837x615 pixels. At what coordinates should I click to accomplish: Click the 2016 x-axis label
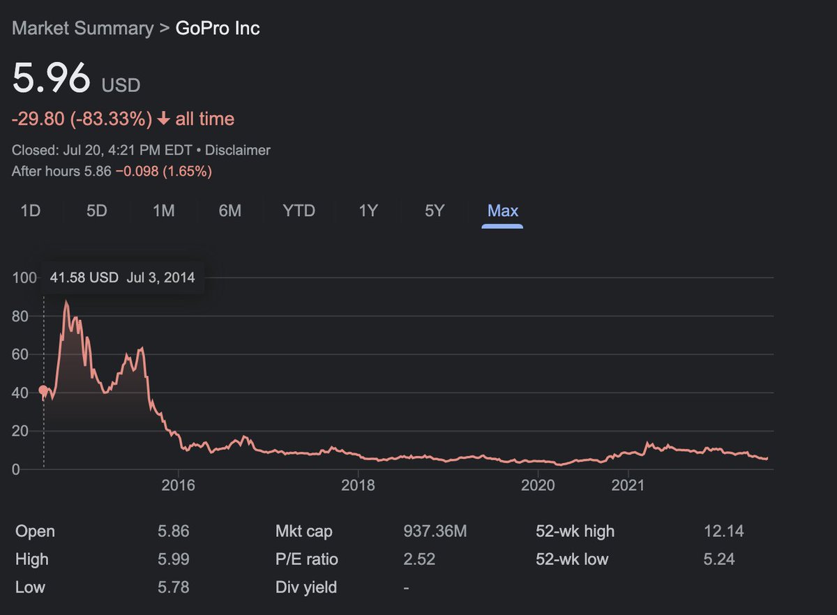pos(178,485)
